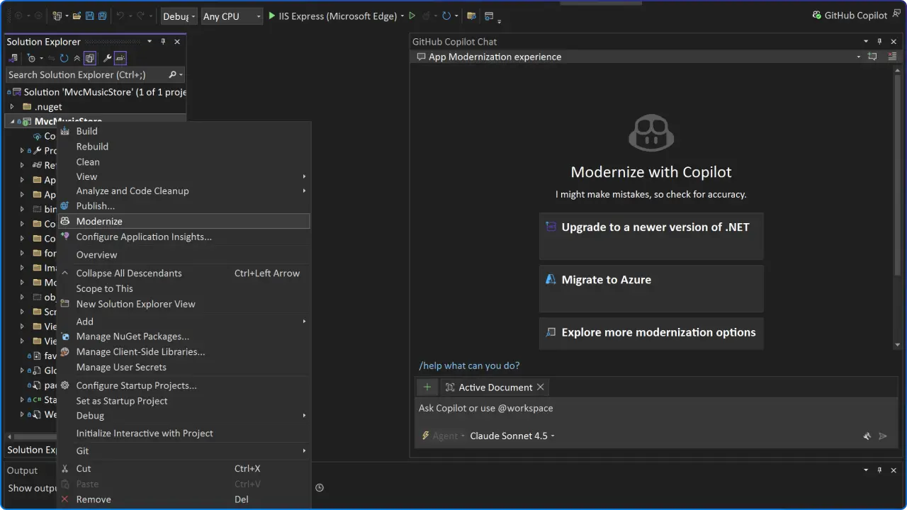Screen dimensions: 907x510
Task: Open the Add submenu in context menu
Action: [x=184, y=322]
